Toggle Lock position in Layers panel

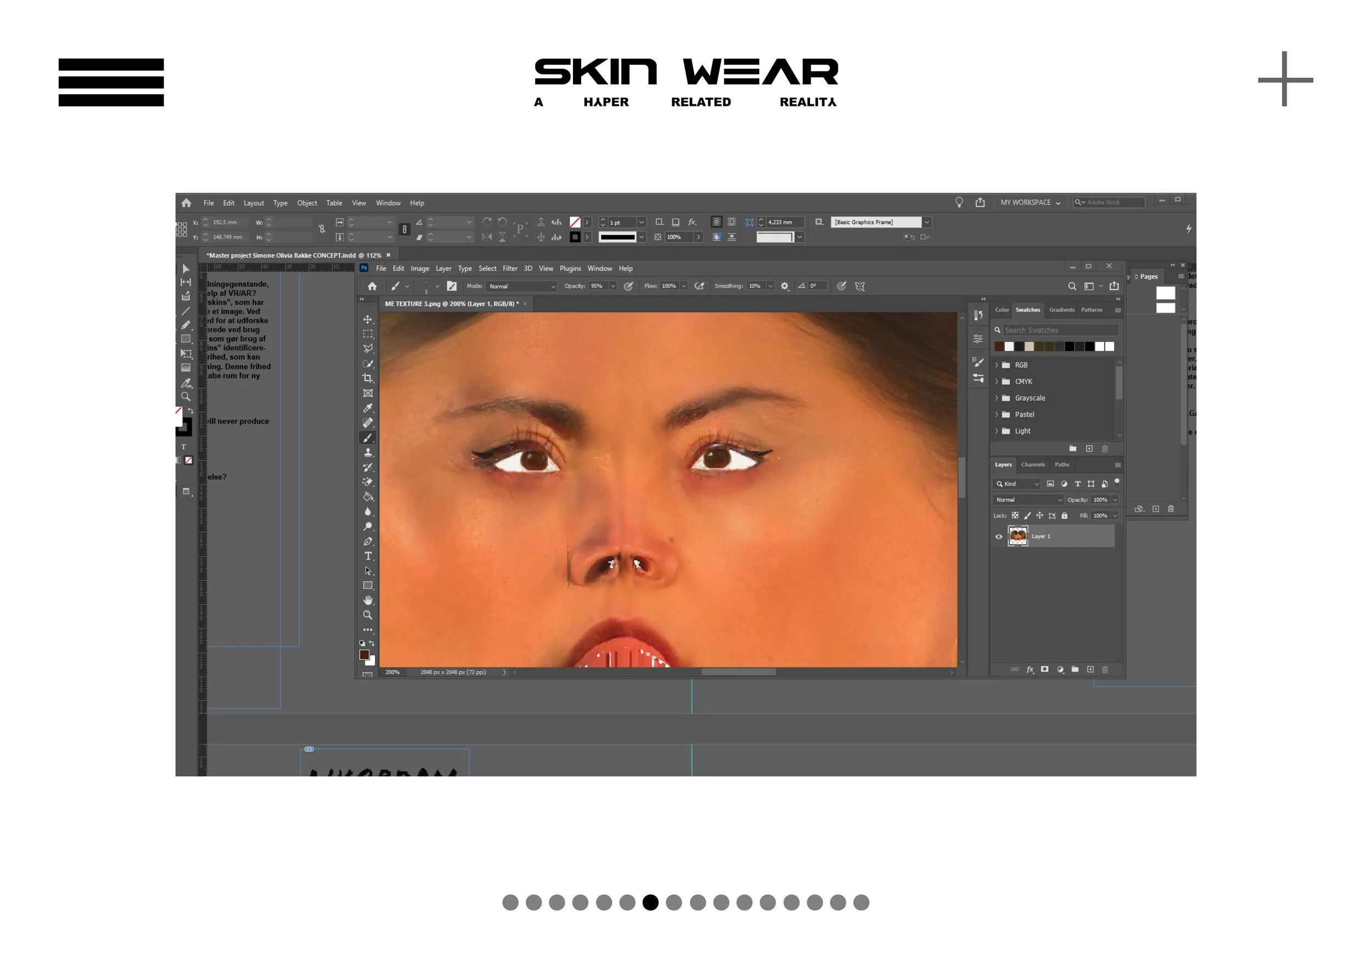[1039, 515]
